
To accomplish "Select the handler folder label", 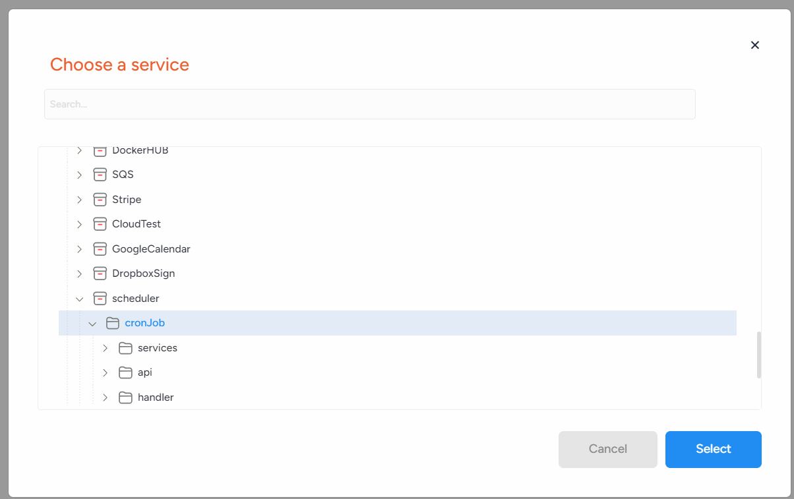I will click(x=156, y=397).
